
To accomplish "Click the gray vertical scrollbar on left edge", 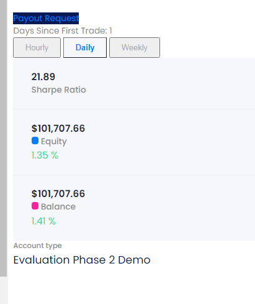I will (x=3, y=138).
